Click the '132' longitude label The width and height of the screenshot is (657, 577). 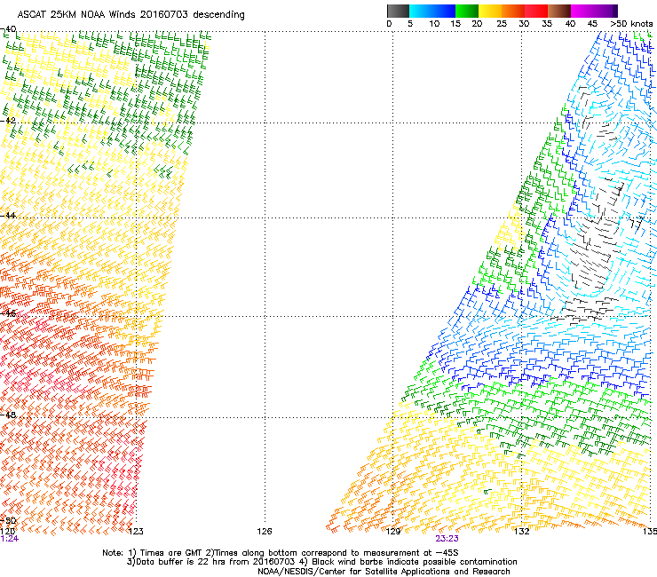pyautogui.click(x=522, y=532)
